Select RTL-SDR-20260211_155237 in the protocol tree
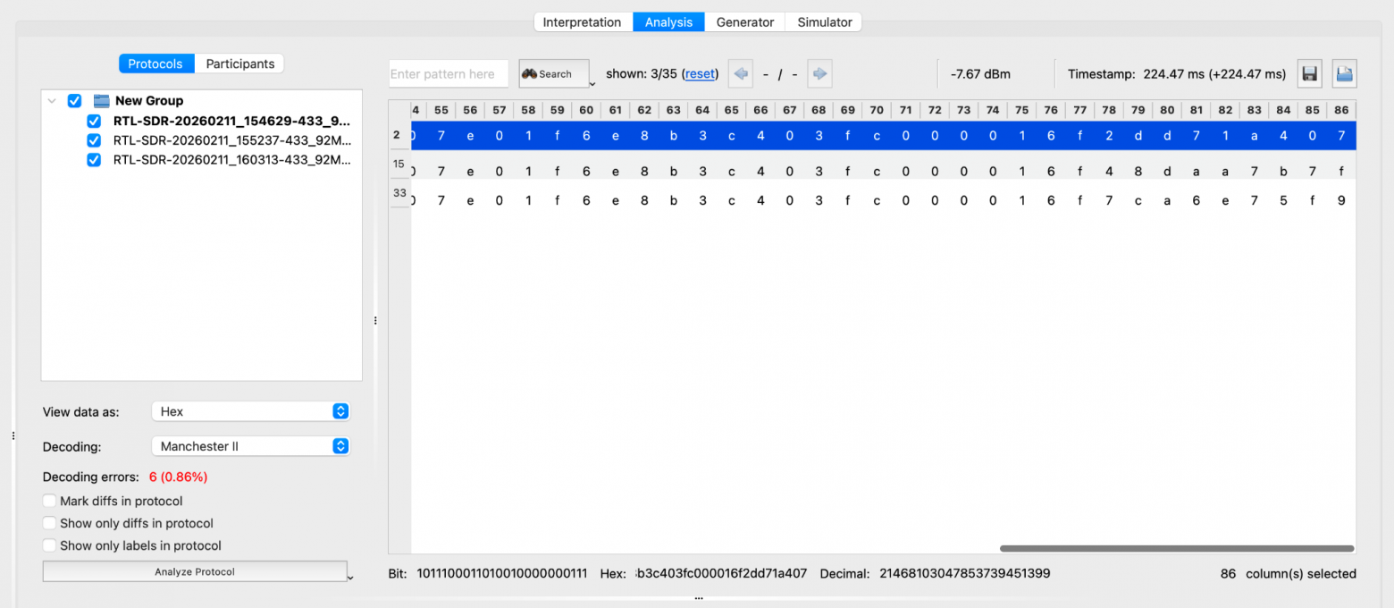The image size is (1394, 608). [x=231, y=140]
